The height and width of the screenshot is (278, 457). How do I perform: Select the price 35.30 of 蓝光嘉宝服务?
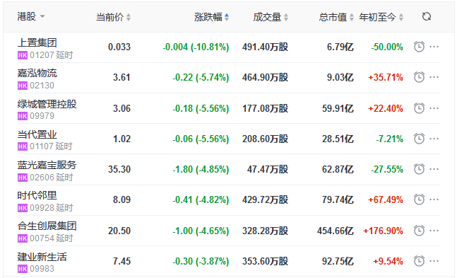point(119,169)
